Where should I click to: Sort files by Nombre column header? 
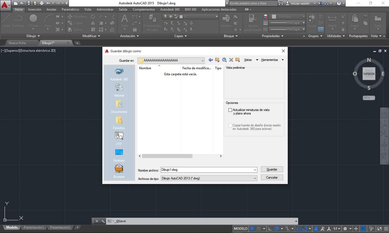(159, 68)
